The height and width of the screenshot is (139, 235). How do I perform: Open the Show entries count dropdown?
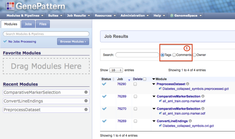(x=116, y=70)
